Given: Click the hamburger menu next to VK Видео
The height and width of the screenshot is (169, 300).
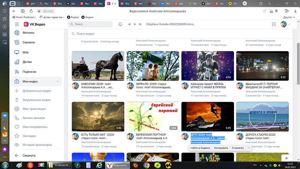Looking at the screenshot, I should (x=17, y=24).
